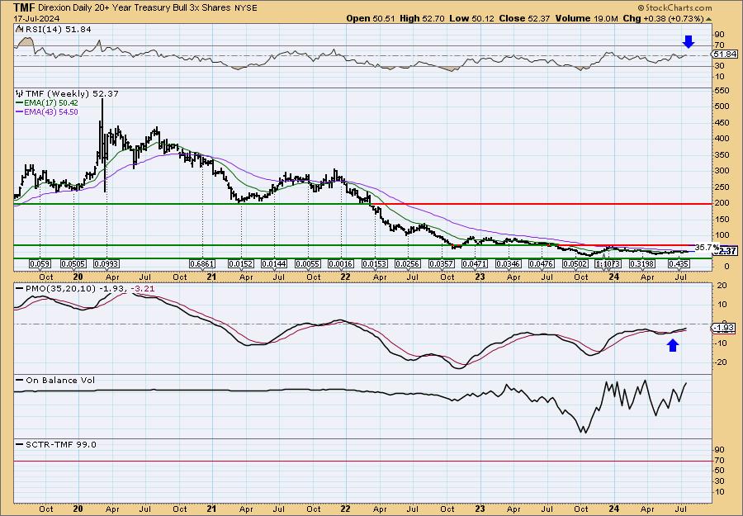The height and width of the screenshot is (516, 743).
Task: Click the RSI area-chart icon beside RSI(14)
Action: (x=19, y=30)
